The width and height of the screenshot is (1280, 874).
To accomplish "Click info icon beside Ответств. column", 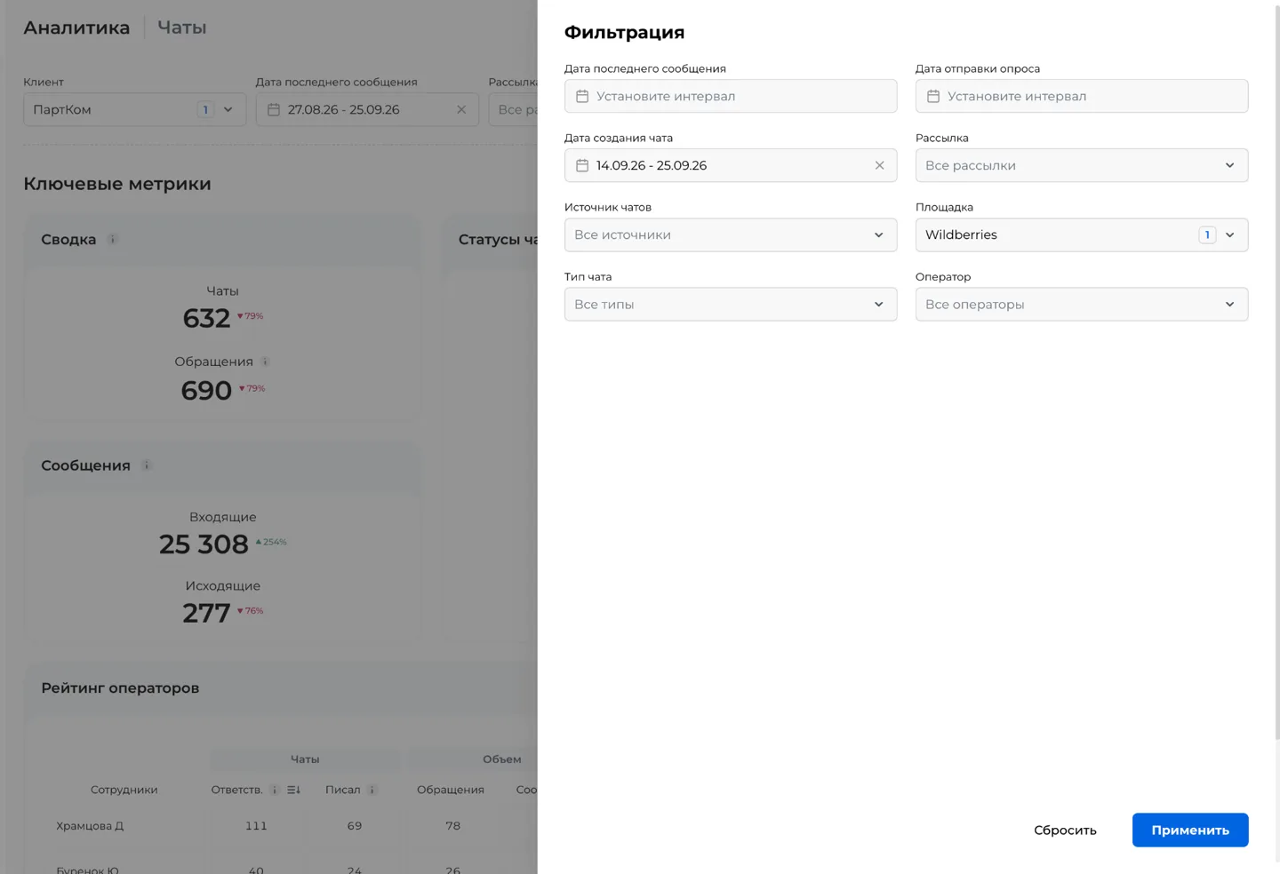I will click(275, 790).
